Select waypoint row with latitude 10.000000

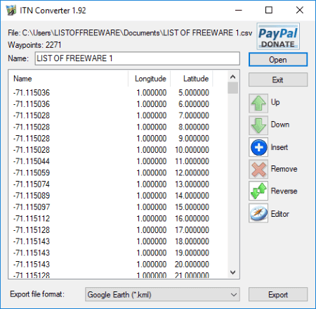(x=111, y=150)
